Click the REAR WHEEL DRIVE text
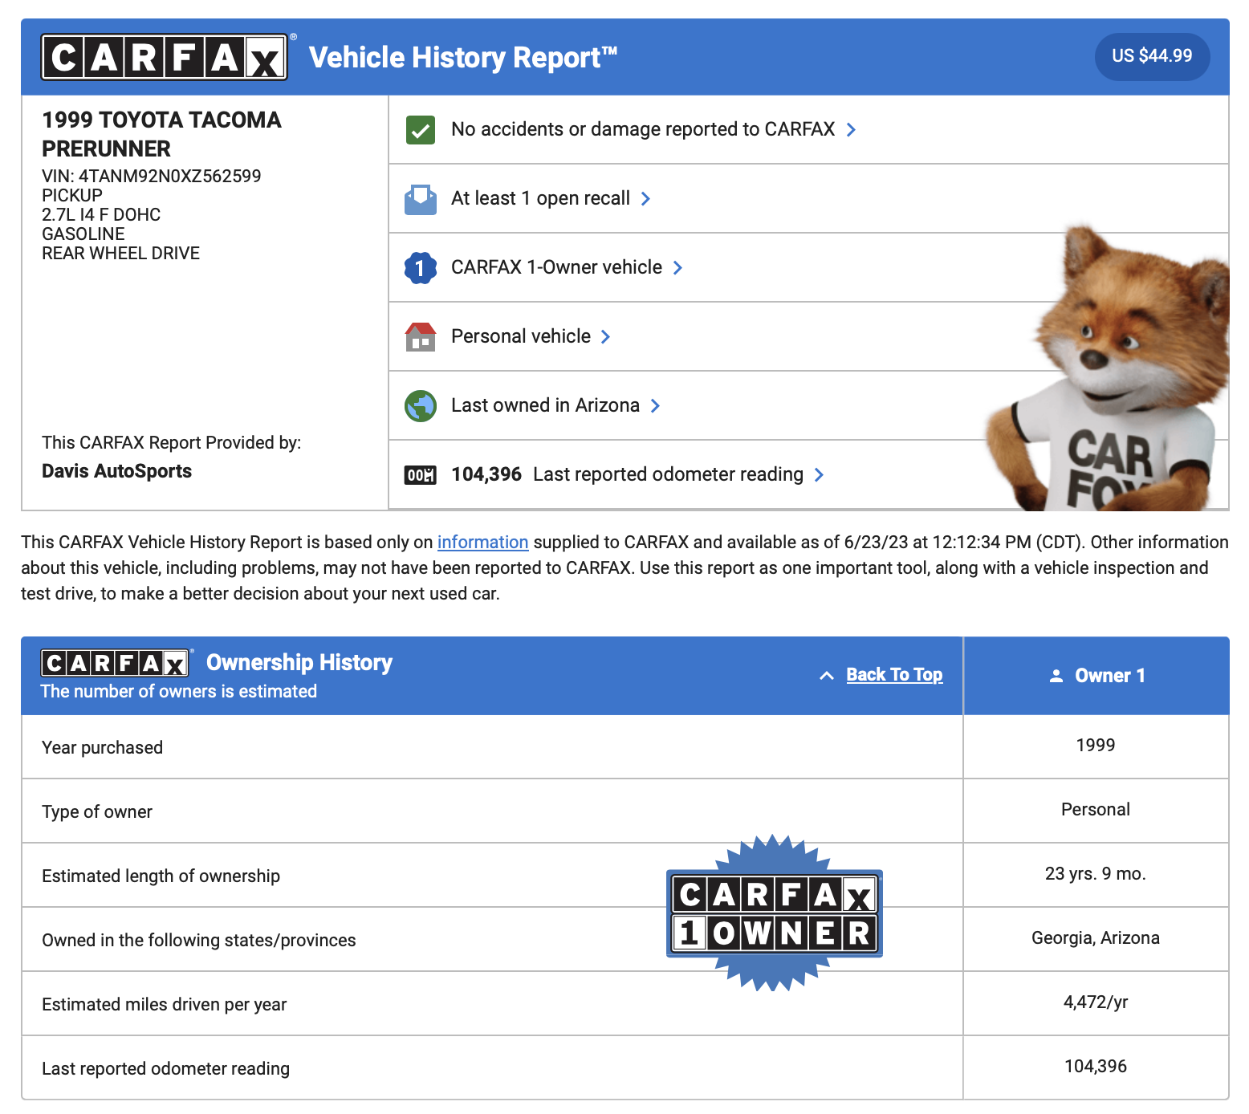Screen dimensions: 1249x1114 tap(120, 253)
